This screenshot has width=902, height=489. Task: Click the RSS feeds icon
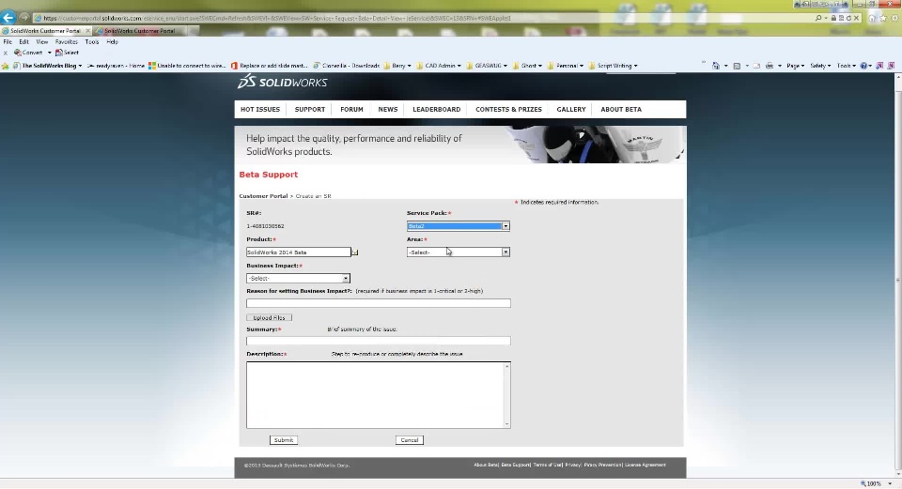pos(737,66)
